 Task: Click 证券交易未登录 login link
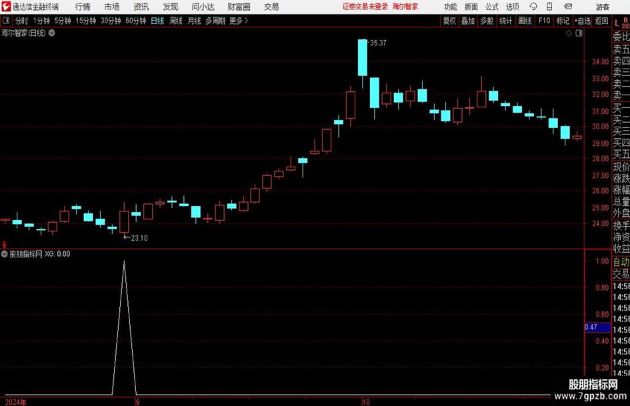point(365,7)
